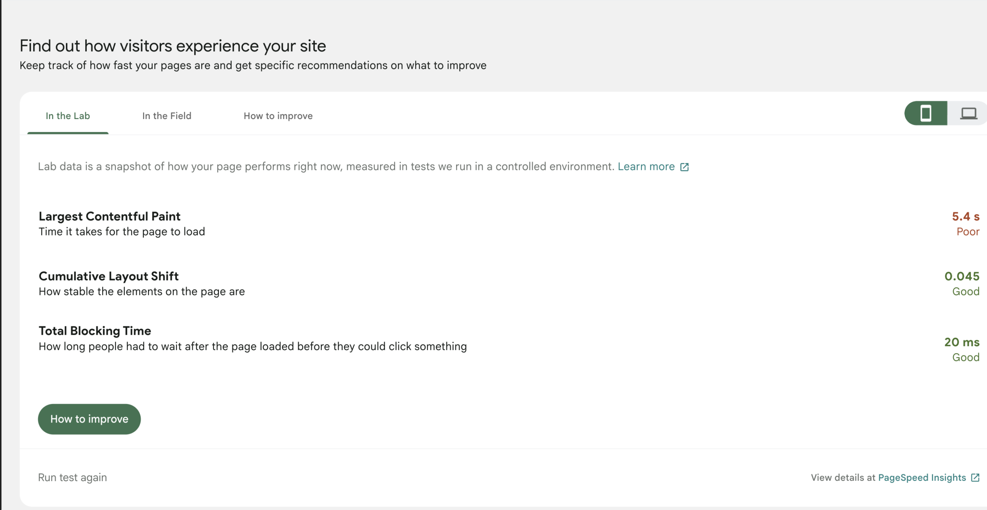Image resolution: width=987 pixels, height=510 pixels.
Task: Select the laptop icon in the device toggle
Action: click(968, 114)
